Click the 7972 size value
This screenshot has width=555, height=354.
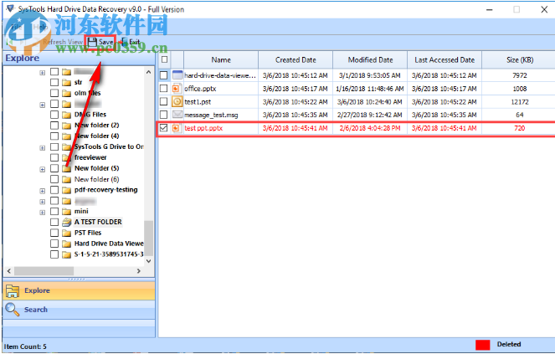520,75
